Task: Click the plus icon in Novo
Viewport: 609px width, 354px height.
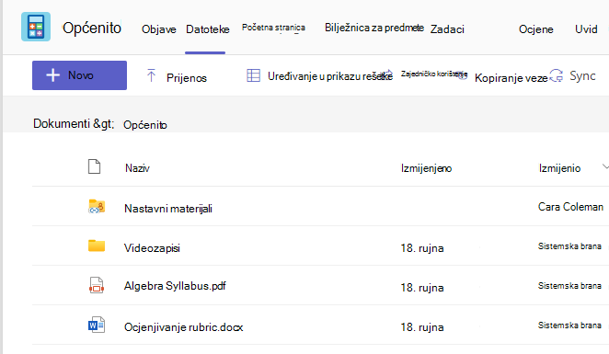Action: pos(52,75)
